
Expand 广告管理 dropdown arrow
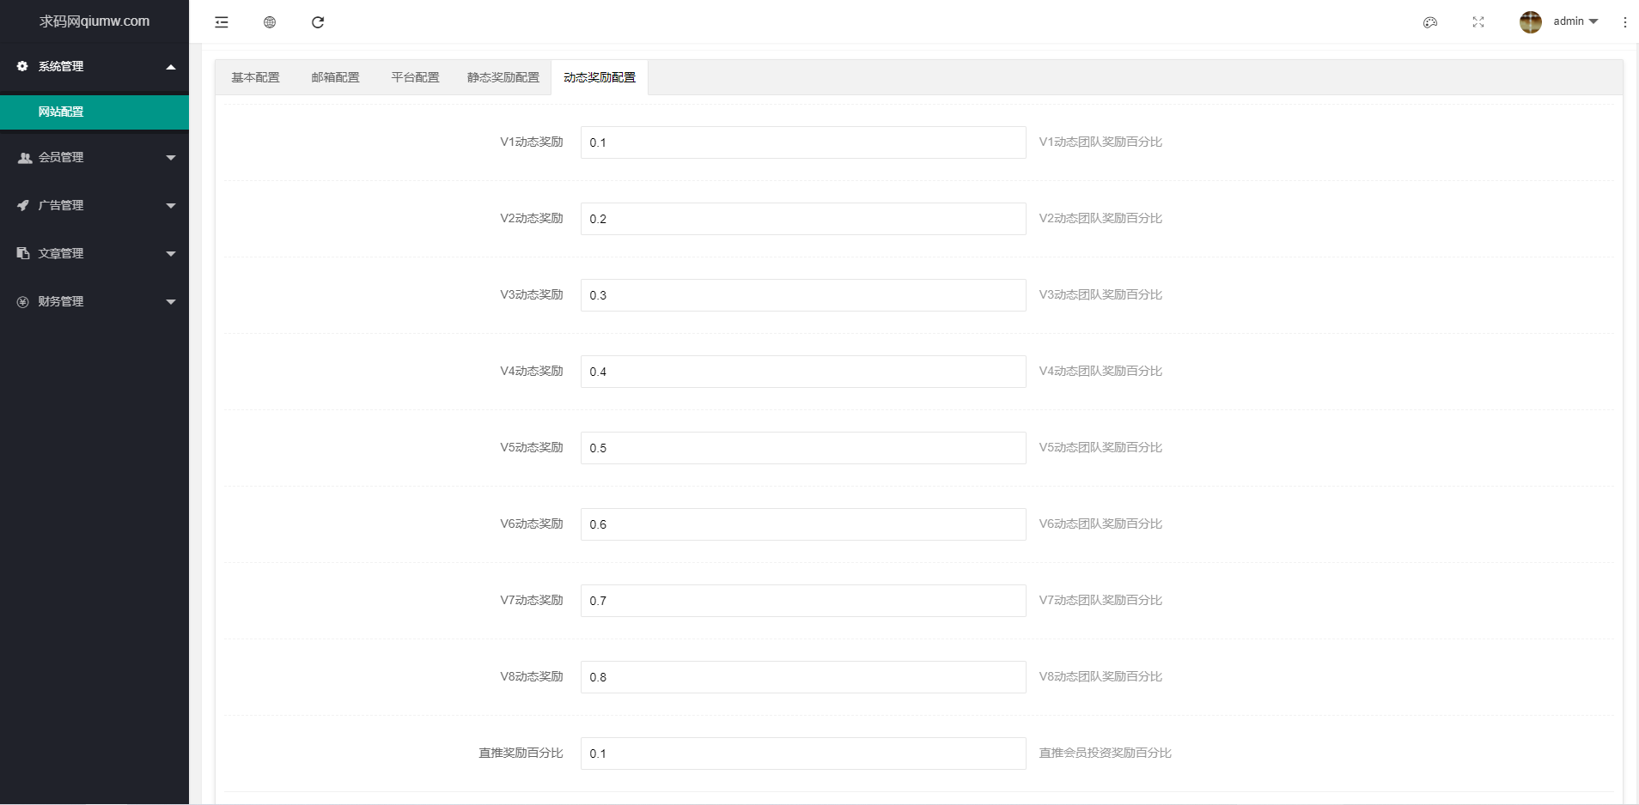click(x=171, y=206)
